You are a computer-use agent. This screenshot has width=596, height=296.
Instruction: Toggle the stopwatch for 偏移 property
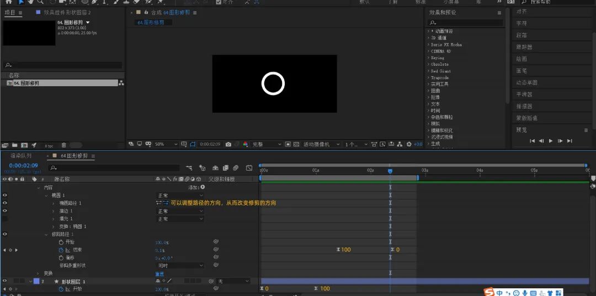coord(61,257)
